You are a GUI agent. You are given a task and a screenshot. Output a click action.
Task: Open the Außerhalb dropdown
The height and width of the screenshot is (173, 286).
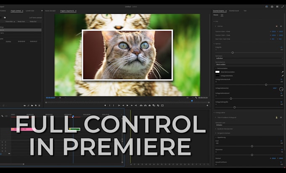(249, 58)
